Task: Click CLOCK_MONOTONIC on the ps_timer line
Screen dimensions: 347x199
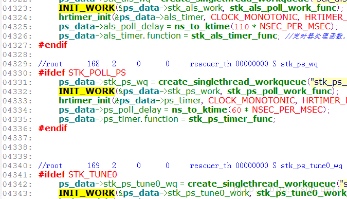Action: (x=251, y=101)
